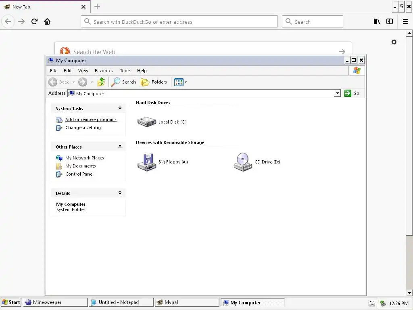Open the Back history dropdown arrow

(73, 82)
